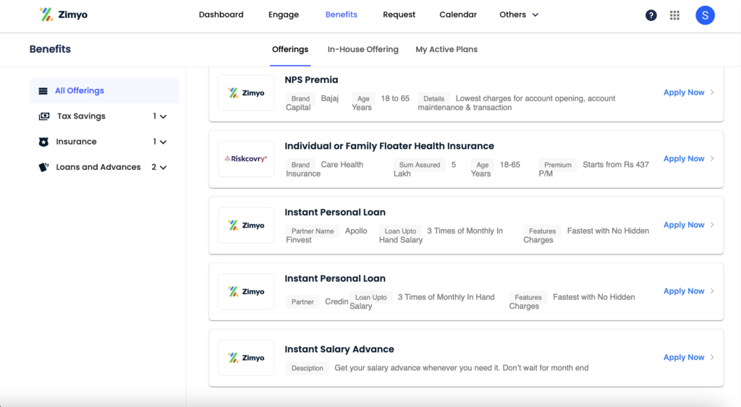Select All Offerings in sidebar

[x=104, y=90]
